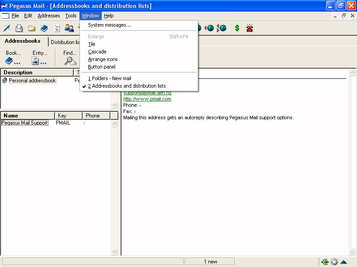This screenshot has width=357, height=267.
Task: Open the http://www.pmail.com link
Action: point(147,99)
